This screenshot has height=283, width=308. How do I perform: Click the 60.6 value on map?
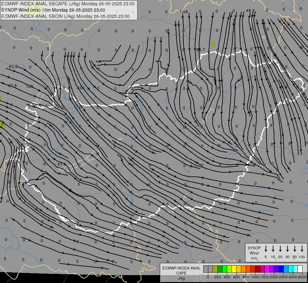point(13,67)
